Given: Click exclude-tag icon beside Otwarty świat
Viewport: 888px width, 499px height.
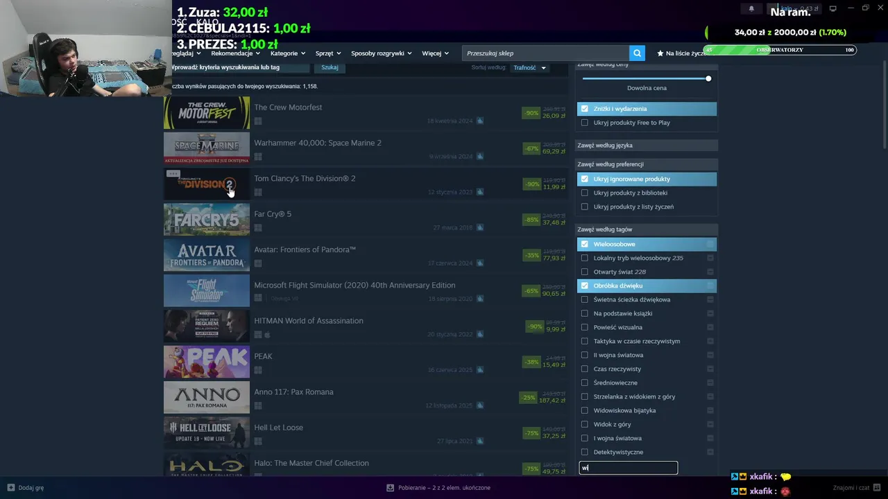Looking at the screenshot, I should coord(710,272).
